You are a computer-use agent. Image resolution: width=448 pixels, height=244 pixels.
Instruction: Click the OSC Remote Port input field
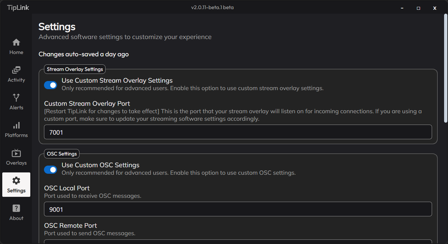tap(238, 241)
